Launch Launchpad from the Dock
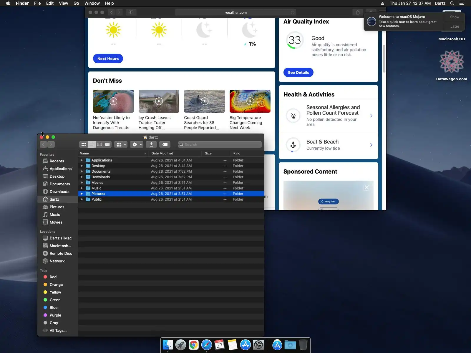The width and height of the screenshot is (471, 353). (x=181, y=345)
